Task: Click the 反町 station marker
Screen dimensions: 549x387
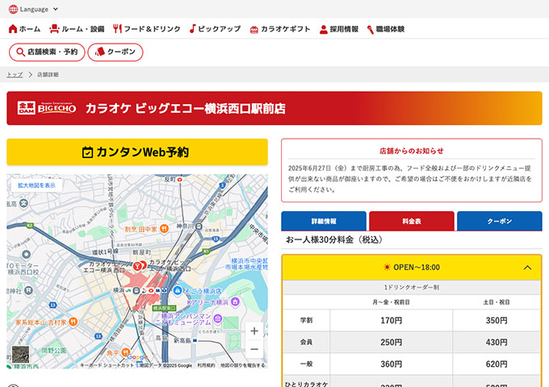Action: [x=179, y=179]
